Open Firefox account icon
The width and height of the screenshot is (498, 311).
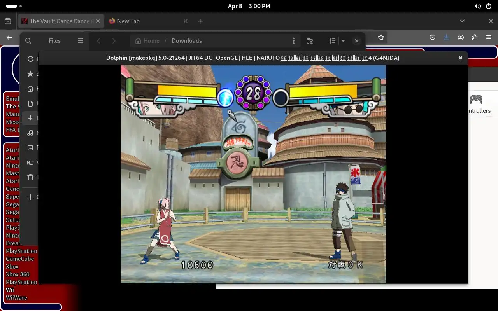click(x=461, y=37)
